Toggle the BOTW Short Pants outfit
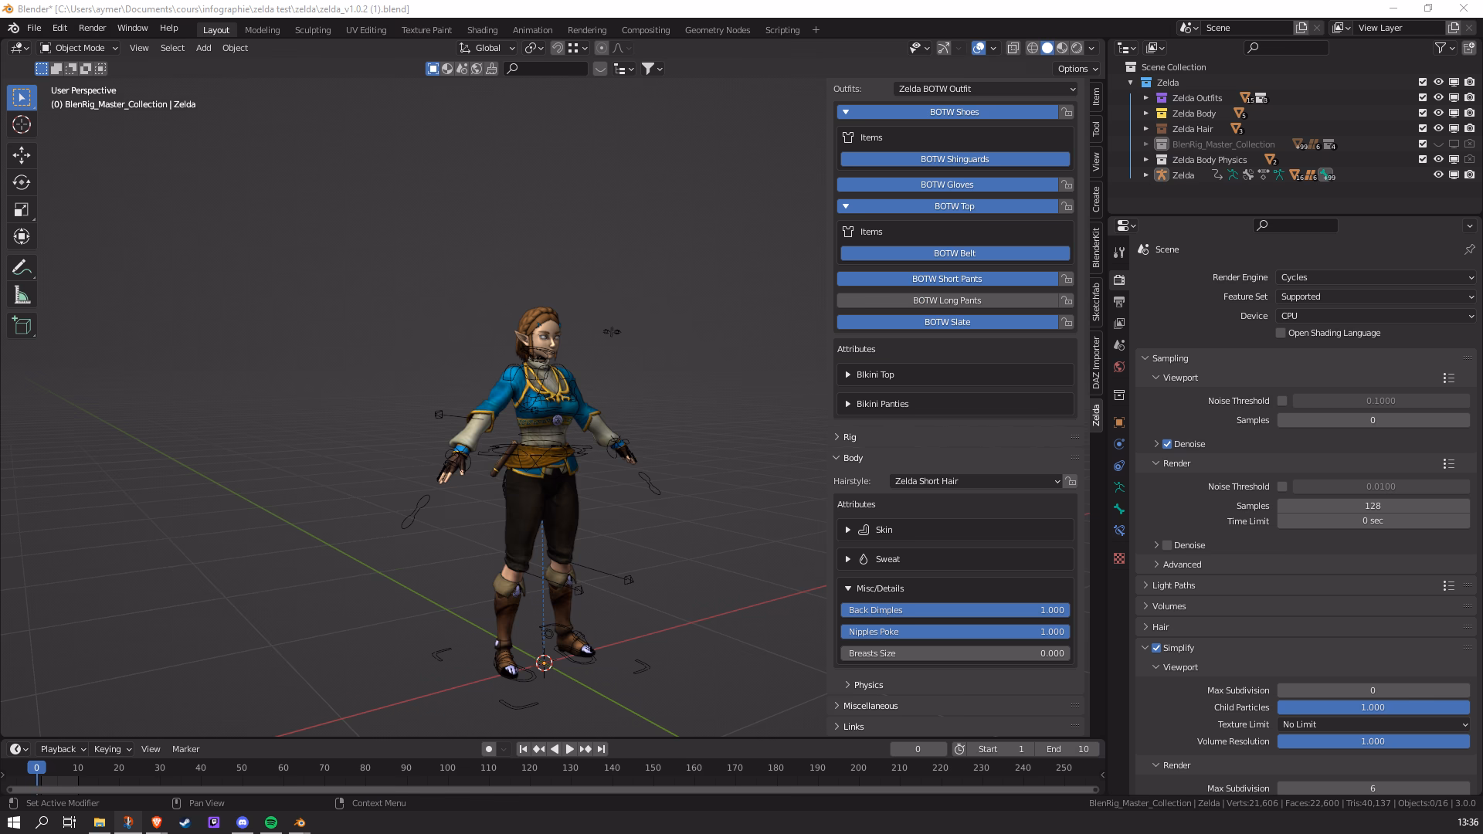Viewport: 1483px width, 834px height. pos(947,279)
